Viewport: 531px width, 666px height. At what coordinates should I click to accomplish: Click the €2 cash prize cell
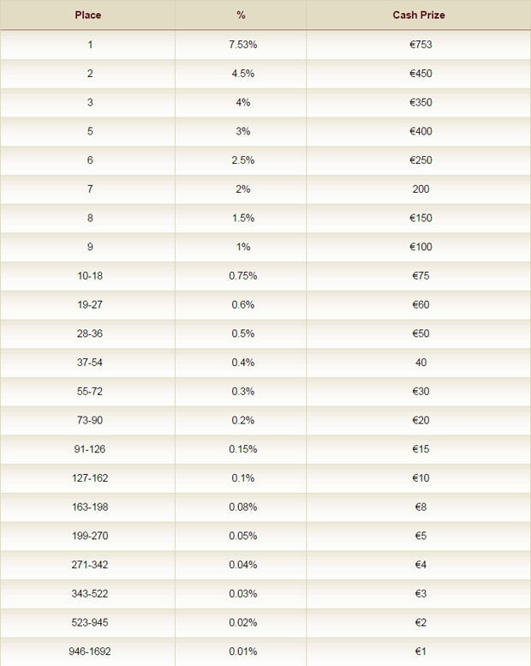click(421, 622)
